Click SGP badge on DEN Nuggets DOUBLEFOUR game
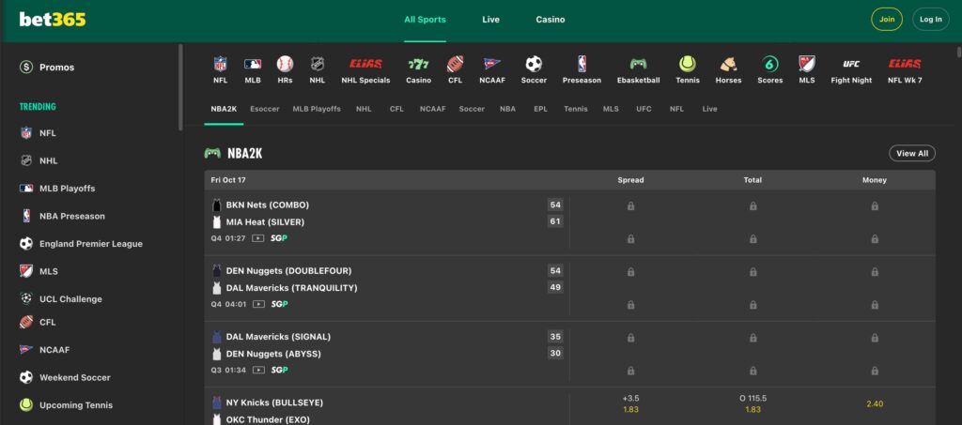Image resolution: width=962 pixels, height=425 pixels. 279,304
